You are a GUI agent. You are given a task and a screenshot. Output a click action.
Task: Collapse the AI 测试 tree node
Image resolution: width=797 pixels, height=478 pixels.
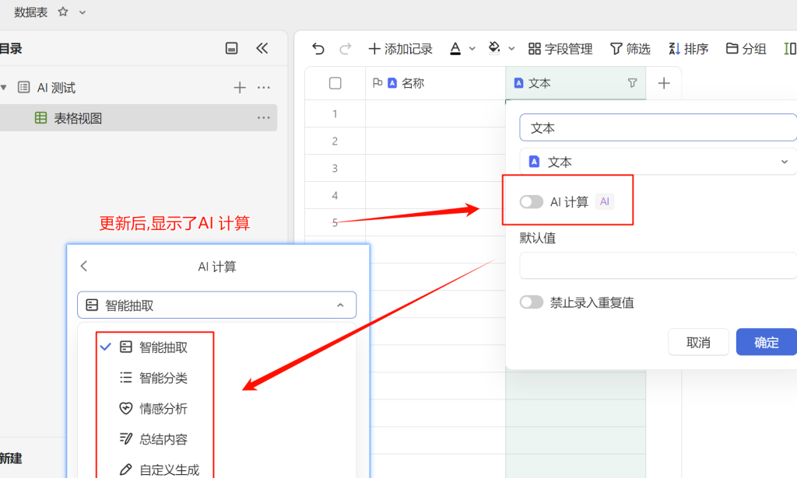[x=4, y=87]
